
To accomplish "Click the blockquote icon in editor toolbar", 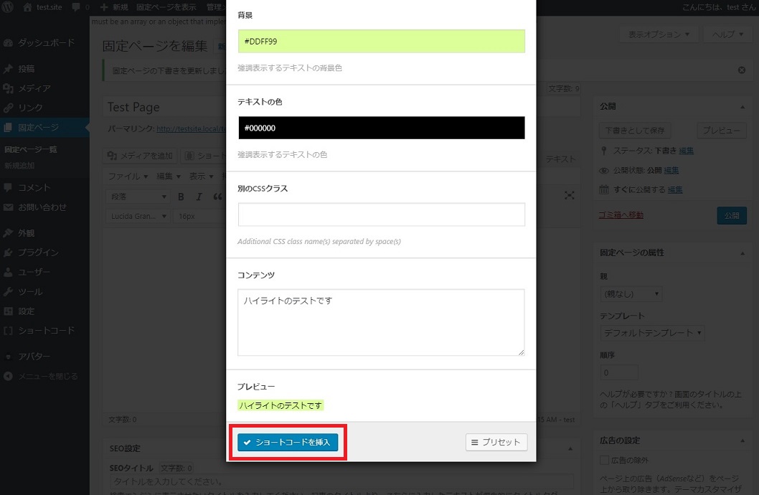I will (217, 197).
